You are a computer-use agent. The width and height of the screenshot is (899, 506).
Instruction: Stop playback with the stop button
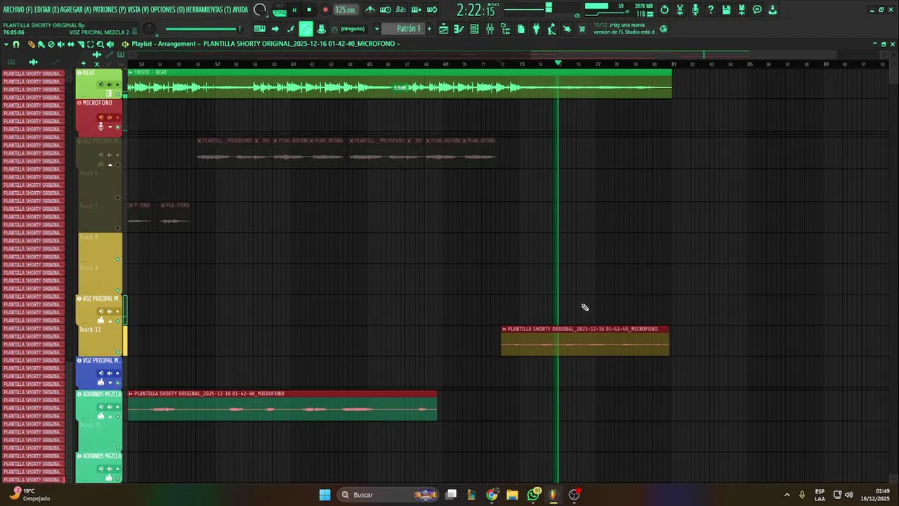(309, 10)
